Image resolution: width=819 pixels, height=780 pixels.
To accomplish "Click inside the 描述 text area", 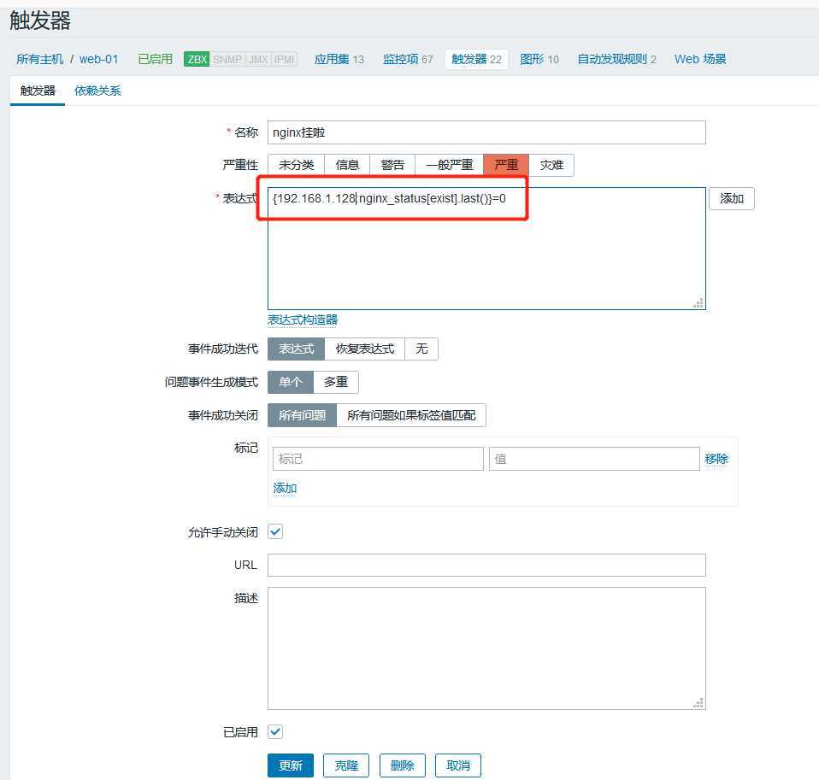I will point(486,648).
